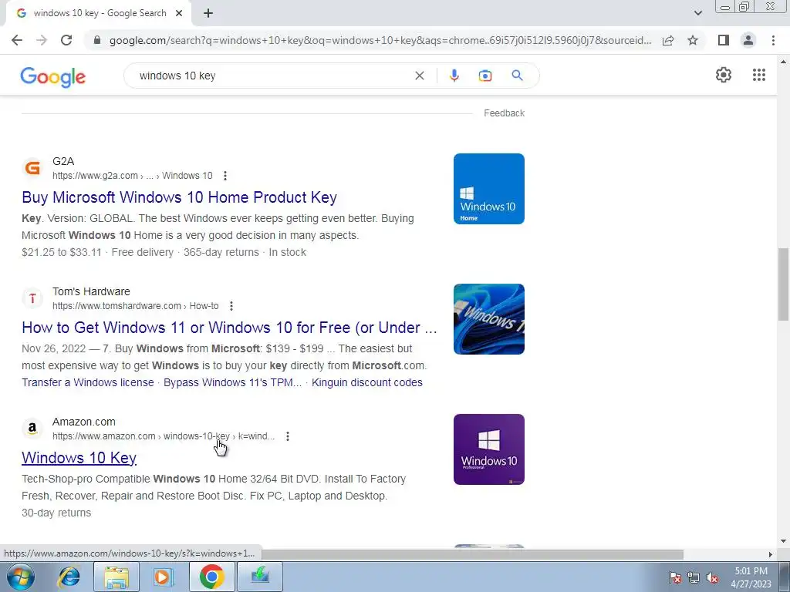Screen dimensions: 790x592
Task: Share this page from the address bar
Action: [x=668, y=40]
